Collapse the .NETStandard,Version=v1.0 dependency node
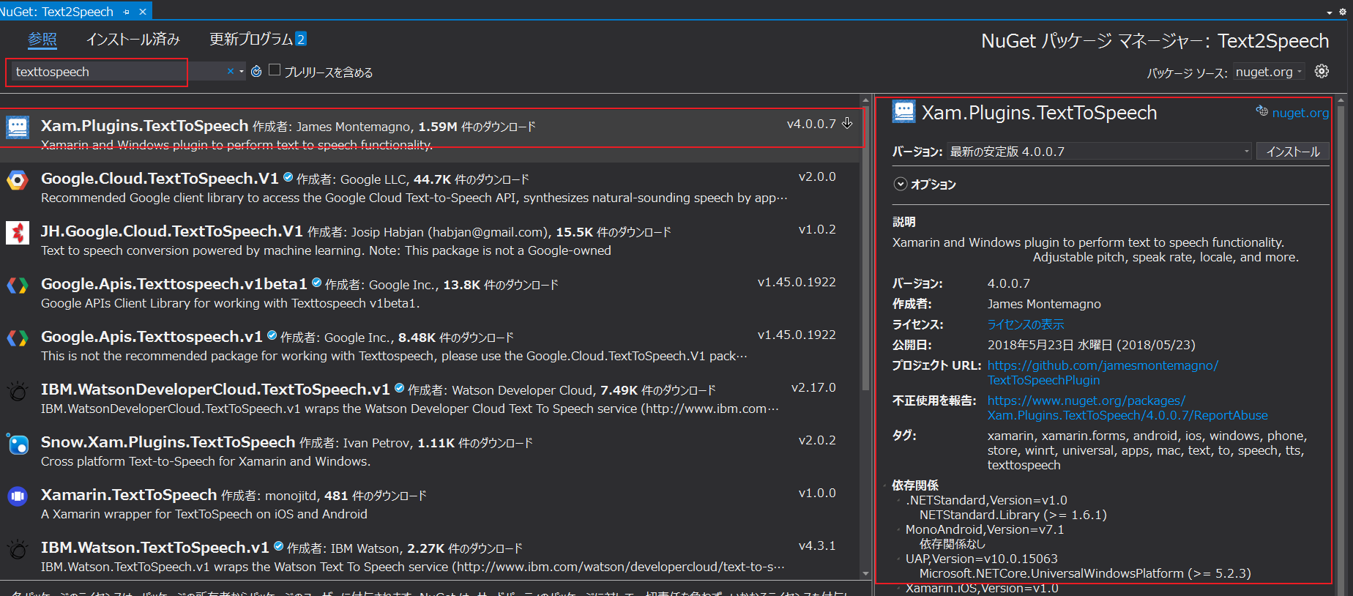The width and height of the screenshot is (1353, 596). click(x=898, y=500)
